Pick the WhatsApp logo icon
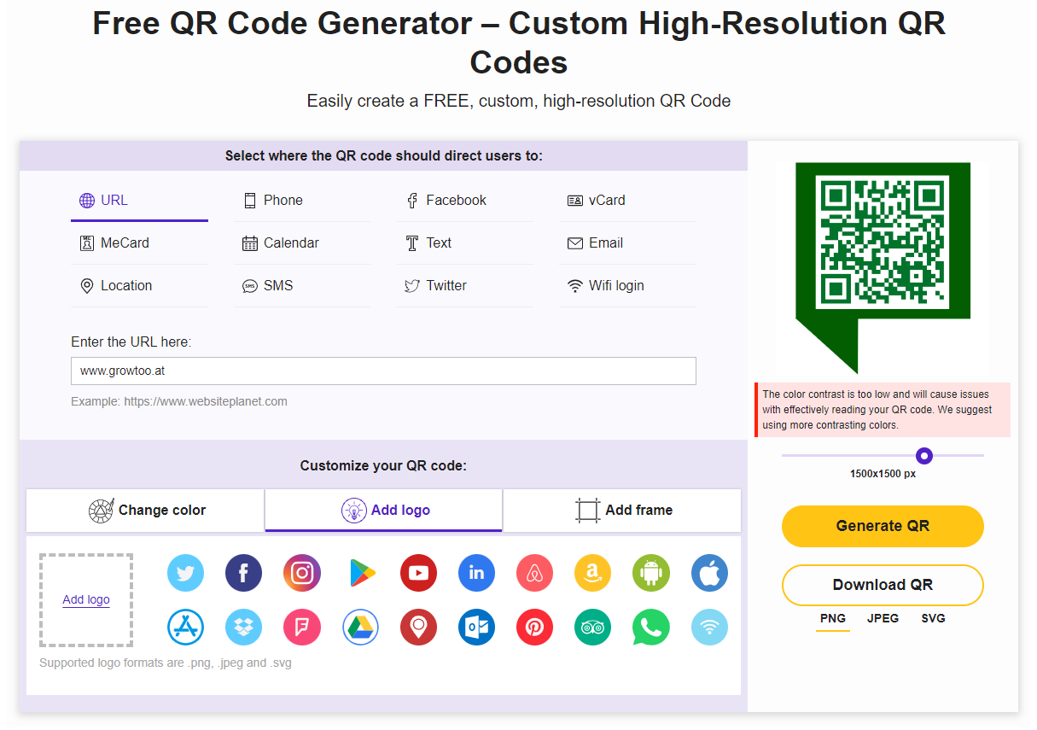This screenshot has width=1037, height=730. point(651,628)
